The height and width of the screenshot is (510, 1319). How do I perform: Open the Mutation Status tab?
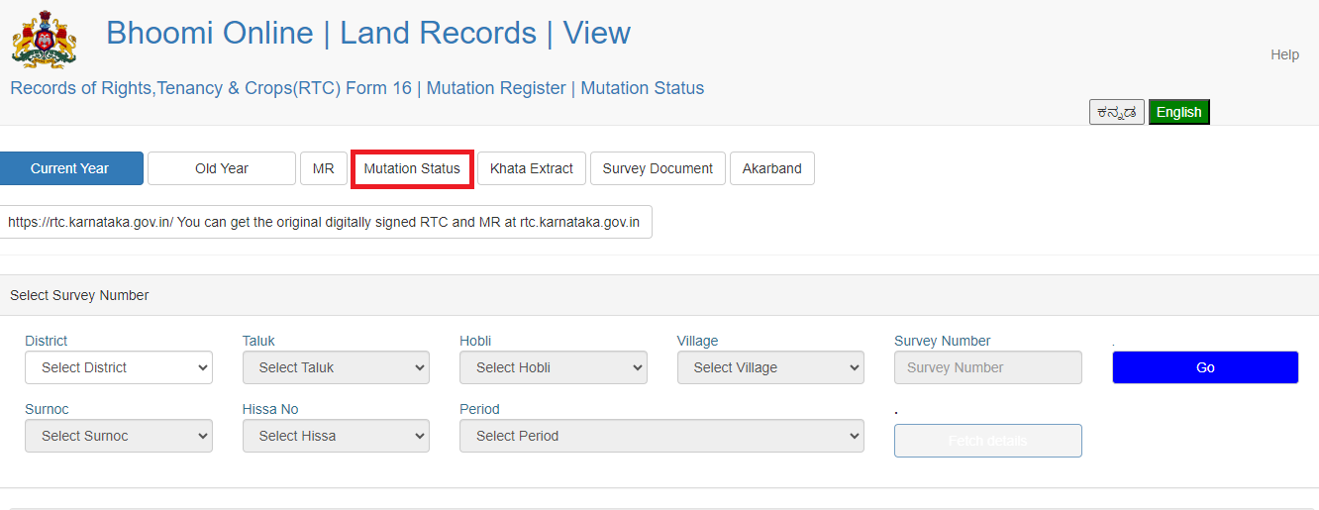(x=412, y=168)
